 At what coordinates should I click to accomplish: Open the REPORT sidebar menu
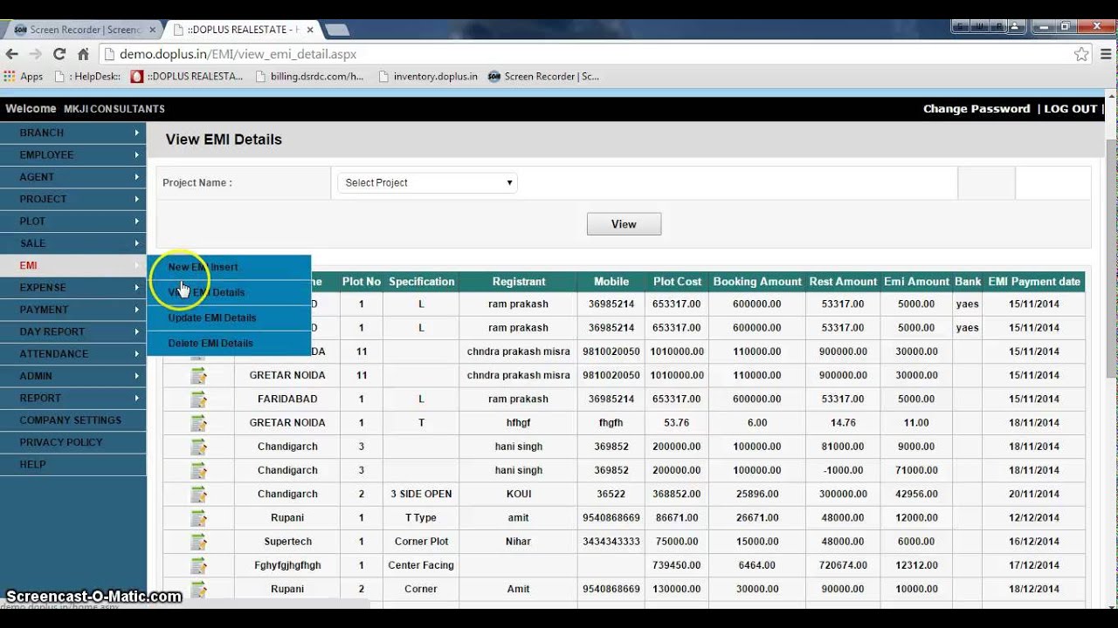(73, 398)
